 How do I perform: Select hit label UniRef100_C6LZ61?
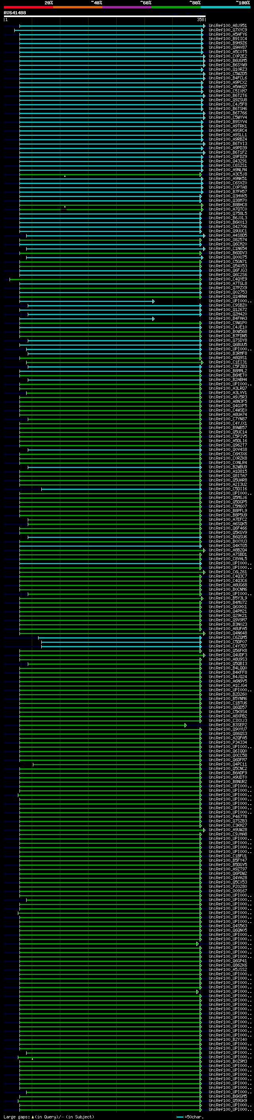[227, 572]
